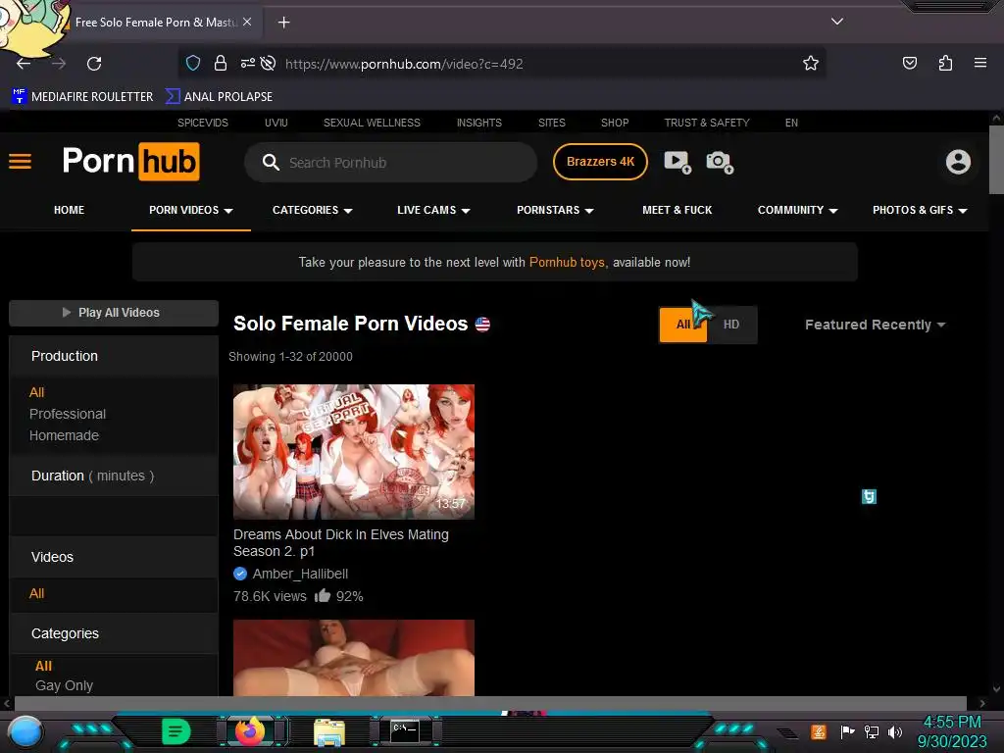Open the site permissions icon in address bar

point(247,63)
